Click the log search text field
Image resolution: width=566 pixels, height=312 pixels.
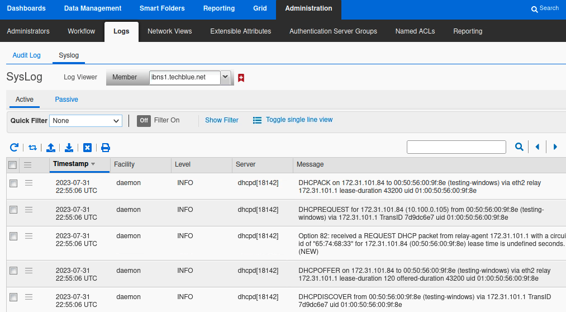pos(456,147)
